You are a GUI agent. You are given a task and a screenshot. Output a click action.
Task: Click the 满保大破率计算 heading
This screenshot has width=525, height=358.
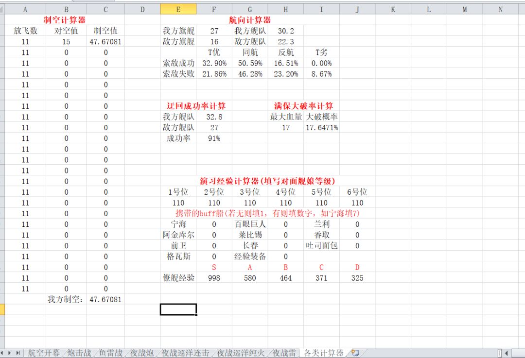(x=303, y=106)
